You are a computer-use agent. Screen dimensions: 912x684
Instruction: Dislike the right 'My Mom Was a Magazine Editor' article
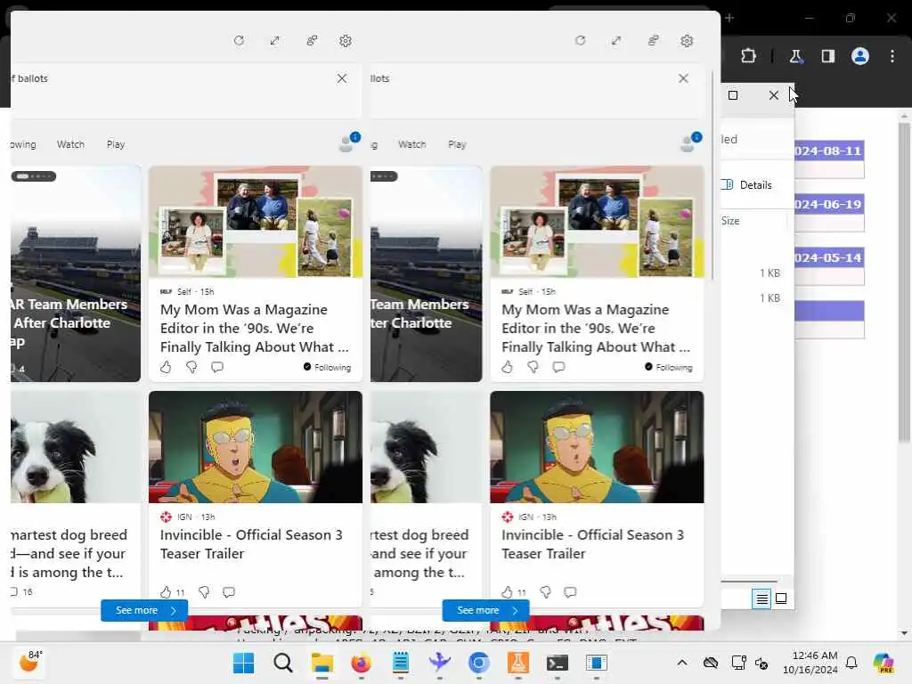click(x=533, y=367)
